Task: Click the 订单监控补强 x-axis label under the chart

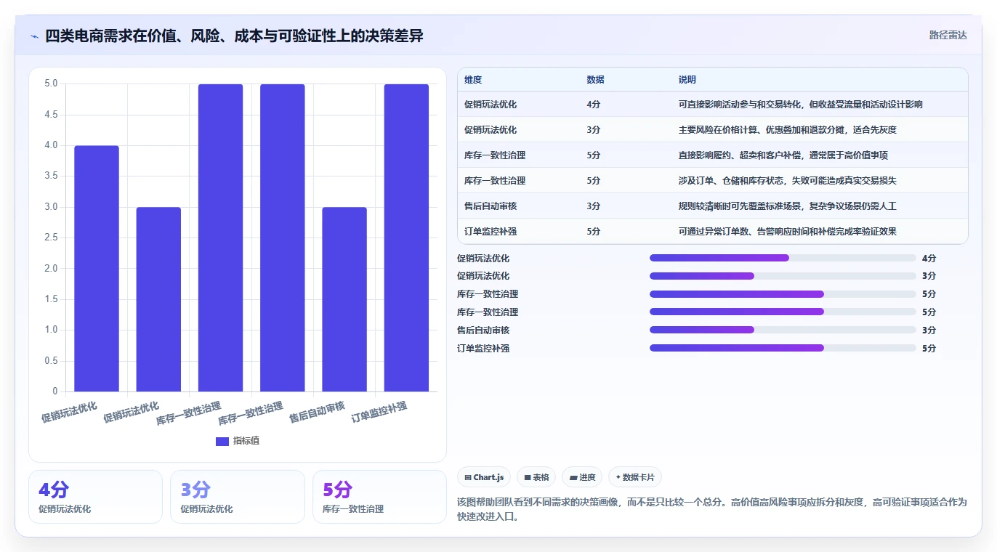Action: pyautogui.click(x=379, y=412)
